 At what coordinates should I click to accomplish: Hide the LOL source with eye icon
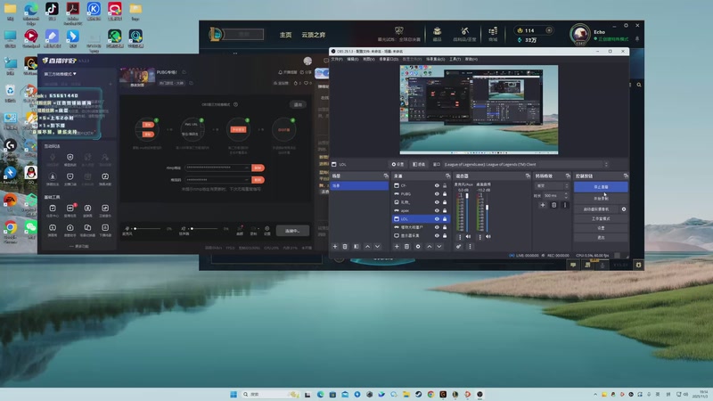click(437, 218)
